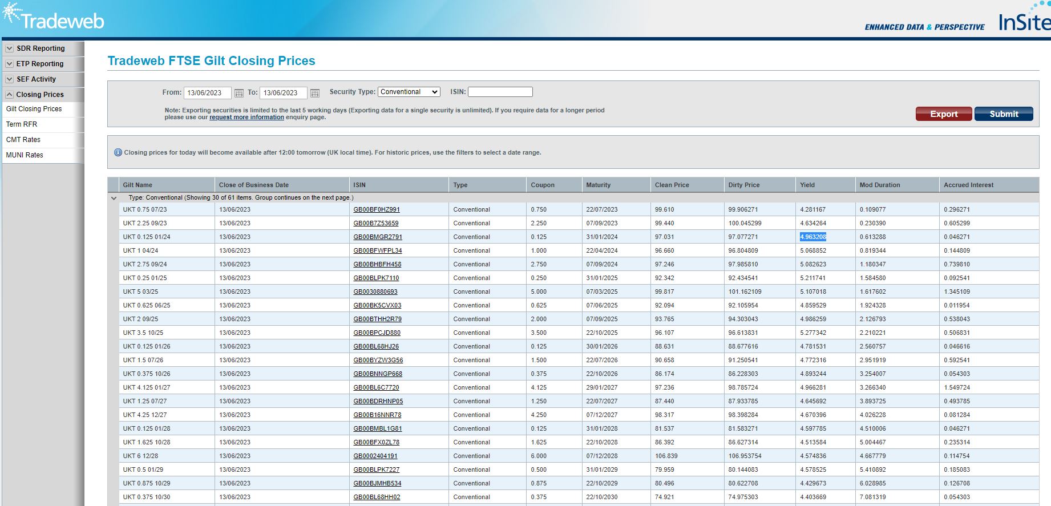Open ISIN link GB00BMBL1G81
The height and width of the screenshot is (506, 1051).
[378, 428]
